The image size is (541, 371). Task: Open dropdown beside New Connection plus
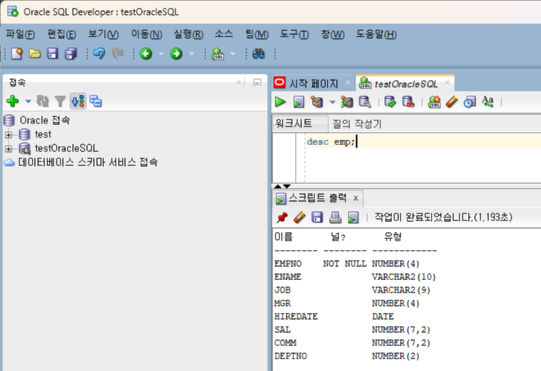(28, 102)
